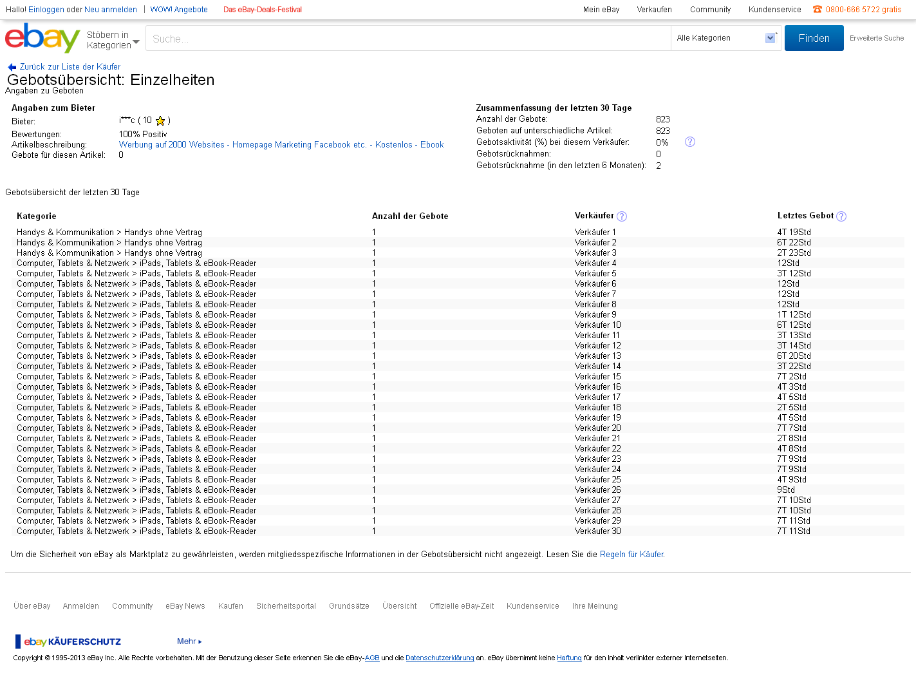Open Community footer link
The width and height of the screenshot is (916, 695).
[x=133, y=606]
